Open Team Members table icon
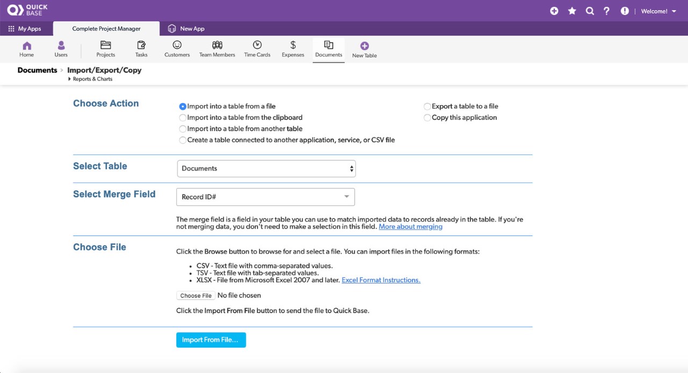 (x=217, y=46)
